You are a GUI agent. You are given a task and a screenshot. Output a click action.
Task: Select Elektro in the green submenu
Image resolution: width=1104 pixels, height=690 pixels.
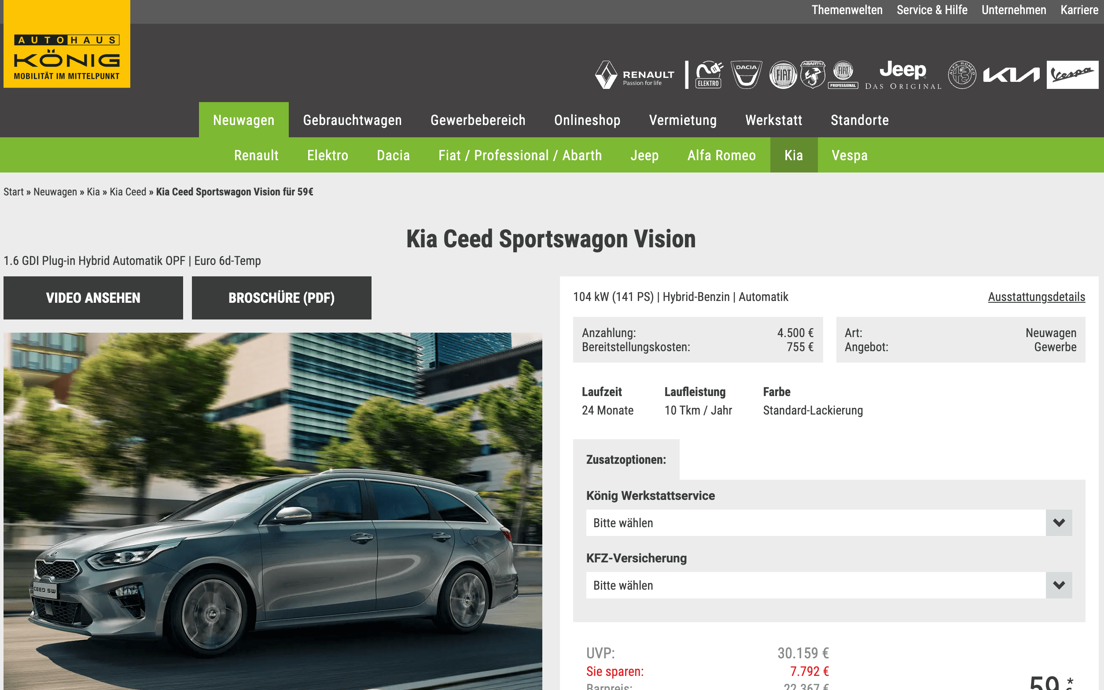[x=327, y=155]
